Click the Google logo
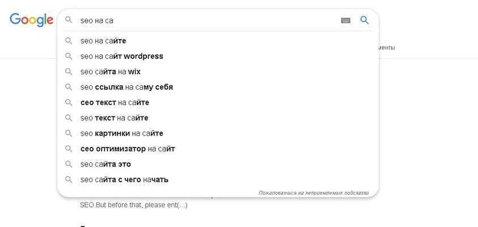The width and height of the screenshot is (478, 227). pyautogui.click(x=31, y=20)
